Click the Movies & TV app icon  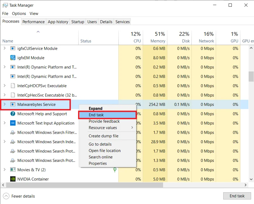[x=13, y=169]
